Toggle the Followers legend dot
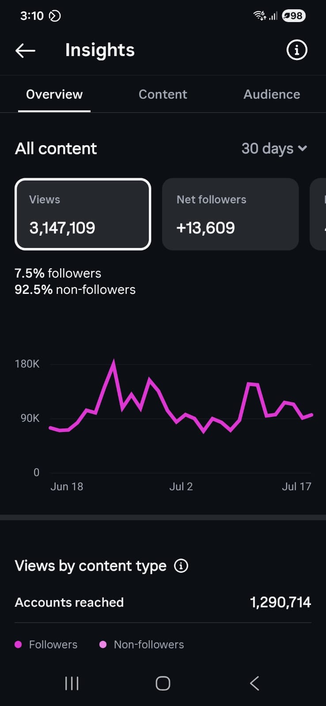 [18, 645]
